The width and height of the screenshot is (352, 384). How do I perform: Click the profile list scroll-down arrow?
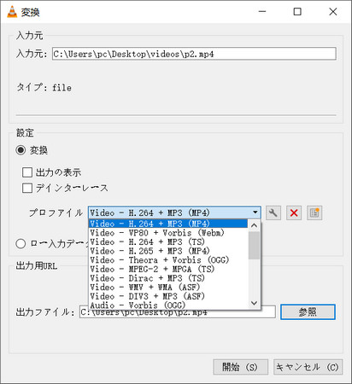pyautogui.click(x=254, y=303)
